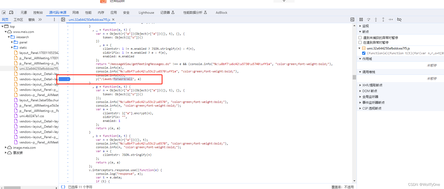Select the 网页 Page sidebar tab
This screenshot has height=189, width=444.
click(x=5, y=20)
